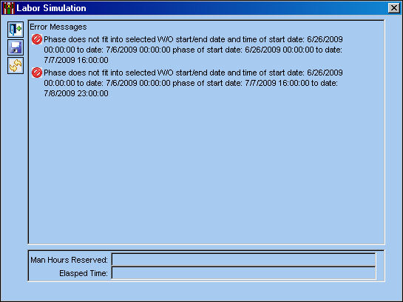Screen dimensions: 403x302
Task: Click the Labor Simulation title bar app icon
Action: (x=8, y=8)
